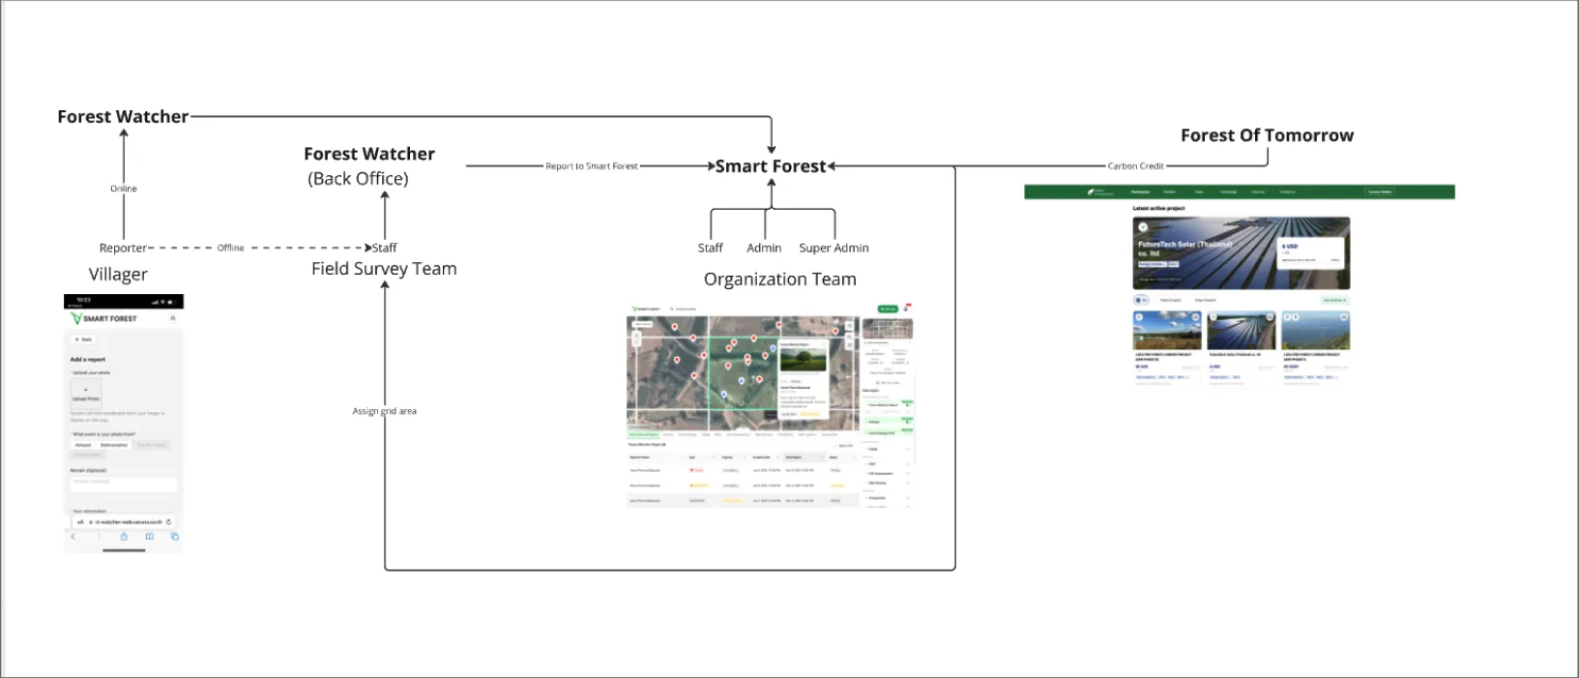Tap the AA text size control in URL bar
The height and width of the screenshot is (678, 1579).
(80, 522)
